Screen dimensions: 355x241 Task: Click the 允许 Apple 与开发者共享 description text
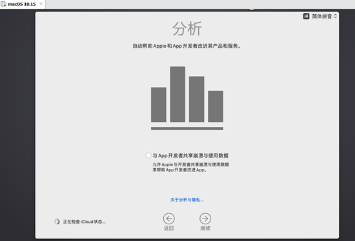point(190,168)
